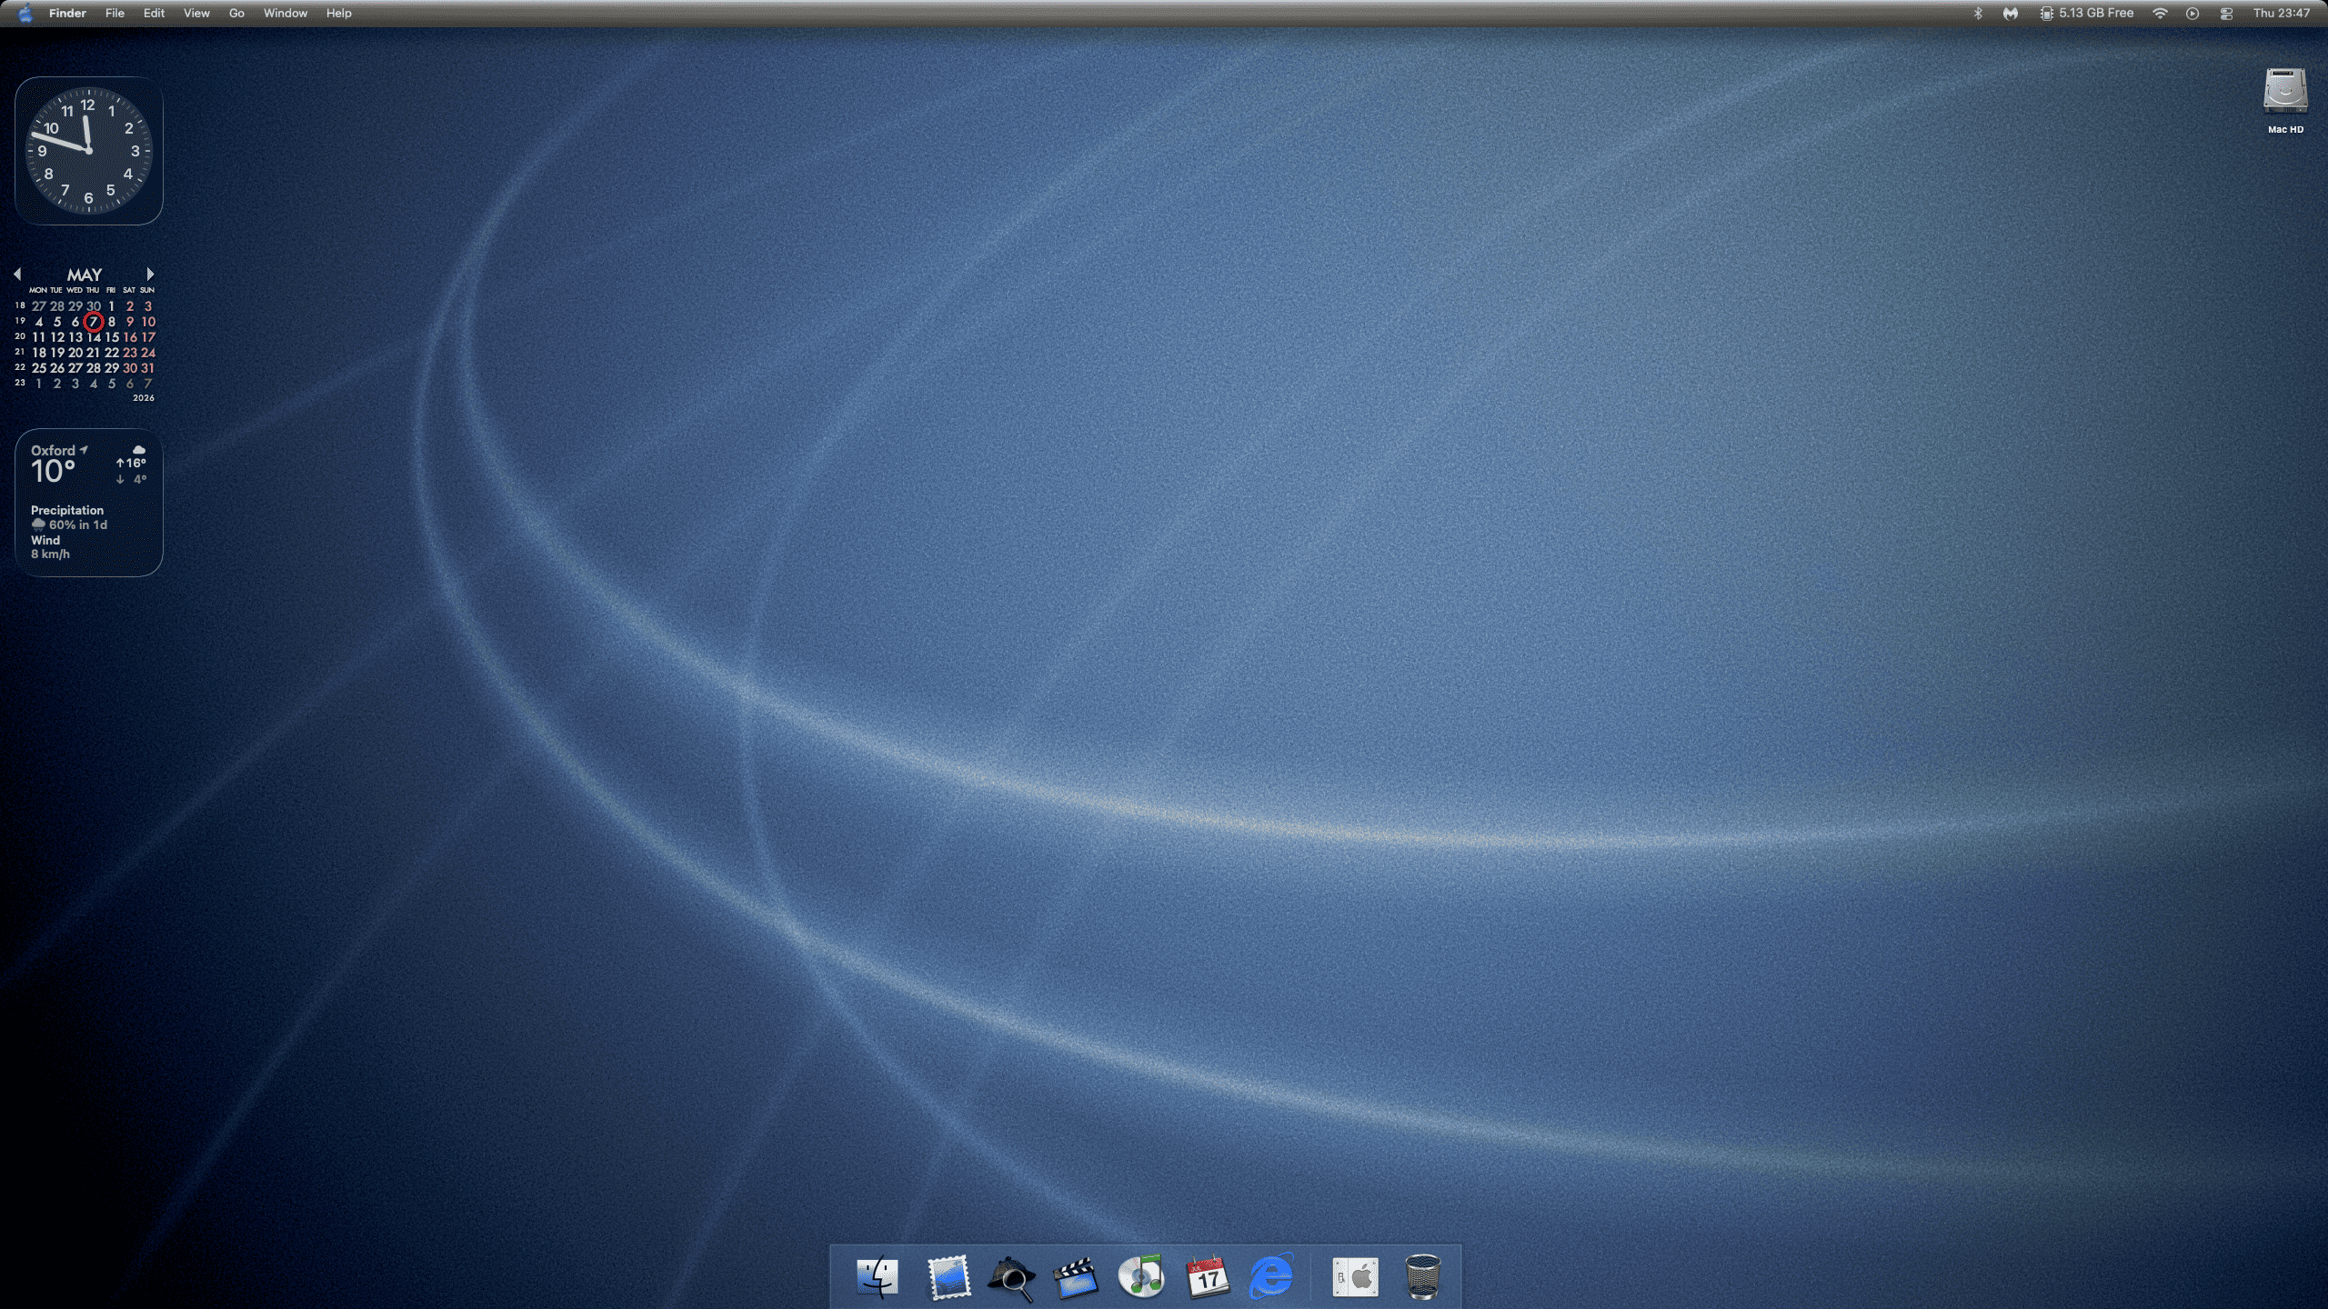Open the Finder menu

tap(67, 13)
